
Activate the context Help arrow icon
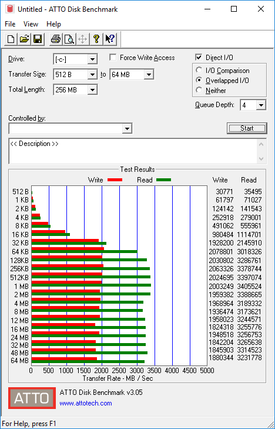(110, 39)
